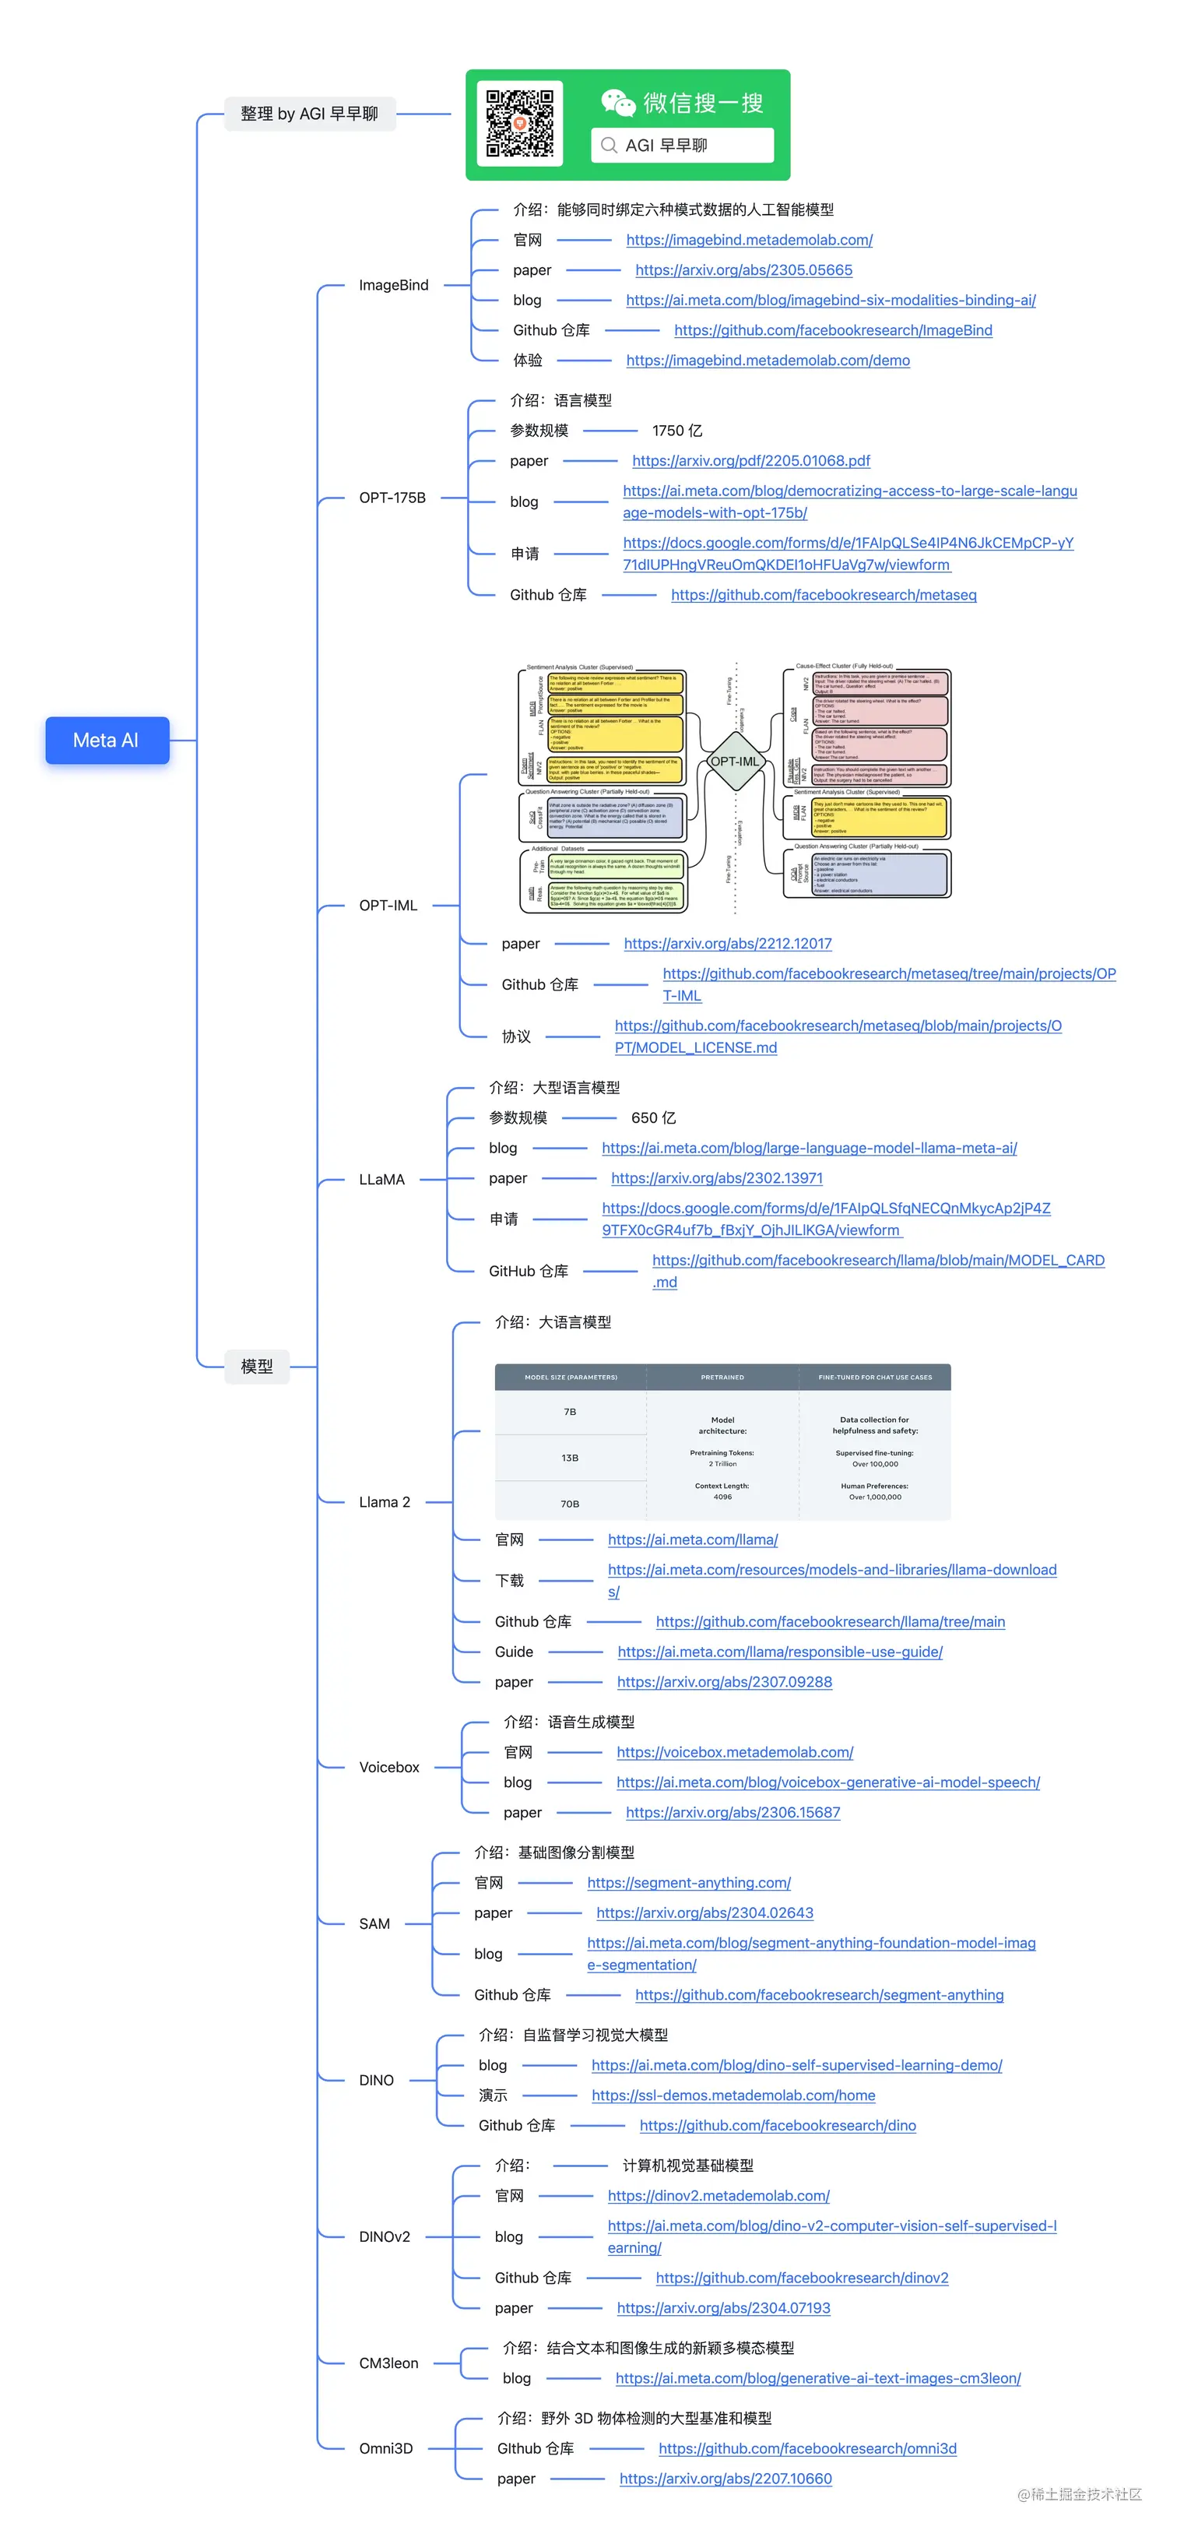
Task: Open the dino-self-supervised-learning-demo blog link
Action: coord(797,2065)
